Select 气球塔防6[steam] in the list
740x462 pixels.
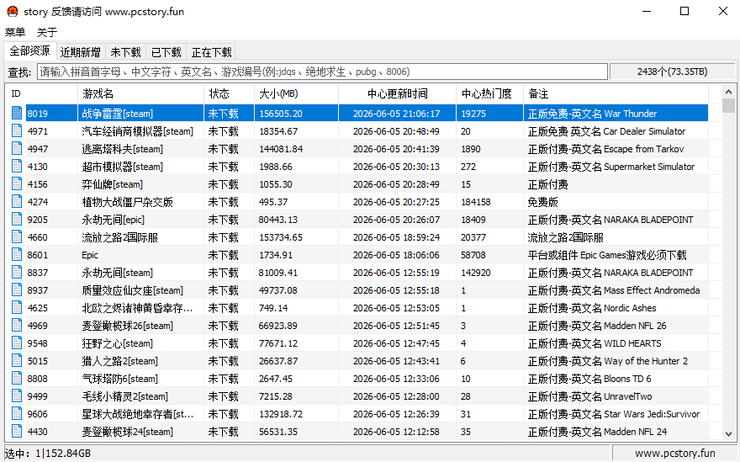point(120,379)
